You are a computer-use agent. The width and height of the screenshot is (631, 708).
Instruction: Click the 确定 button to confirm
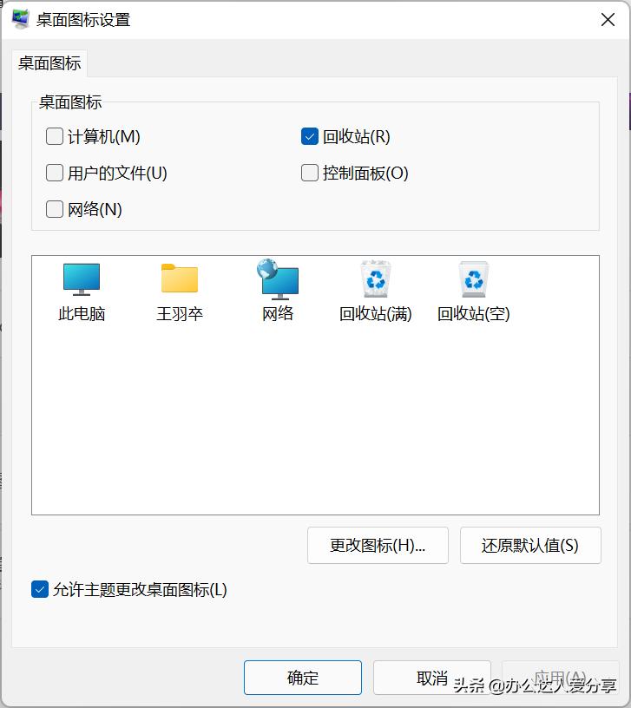coord(302,678)
